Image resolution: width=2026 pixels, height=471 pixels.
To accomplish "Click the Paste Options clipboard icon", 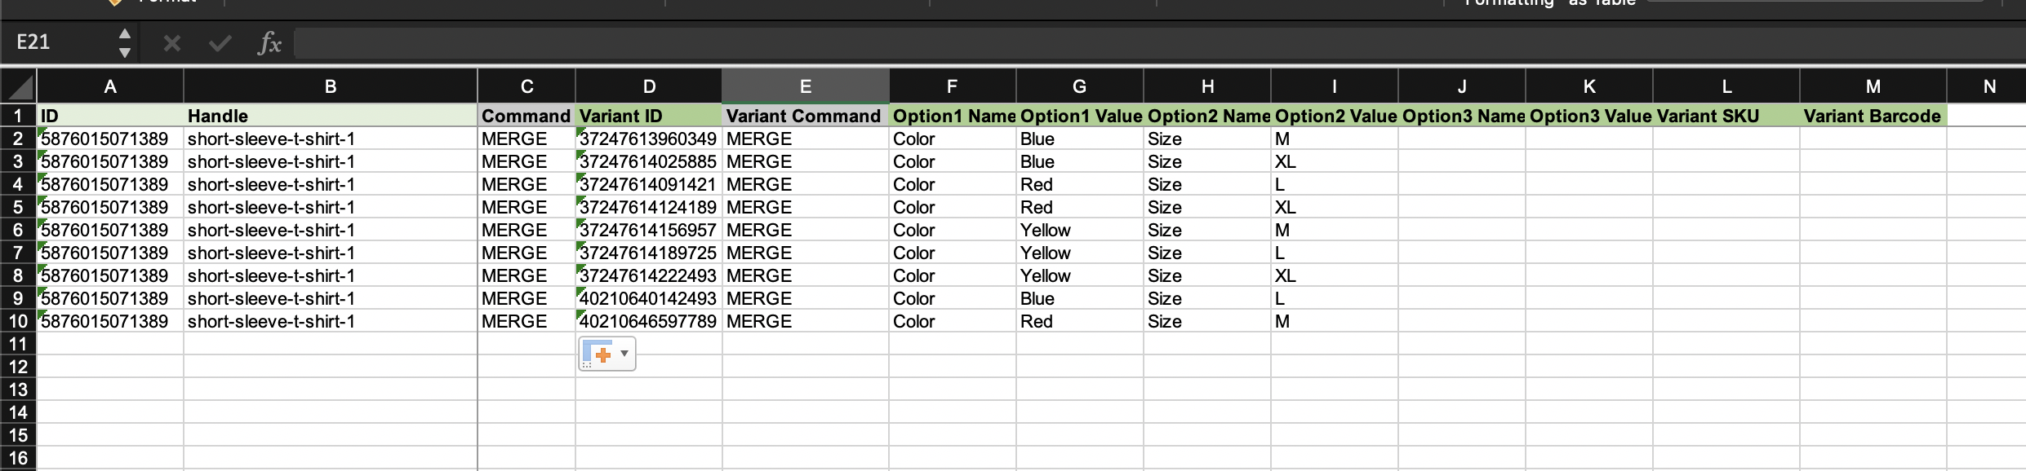I will (598, 354).
